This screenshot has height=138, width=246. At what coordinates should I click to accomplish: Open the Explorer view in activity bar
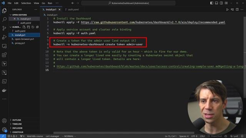[x=4, y=10]
